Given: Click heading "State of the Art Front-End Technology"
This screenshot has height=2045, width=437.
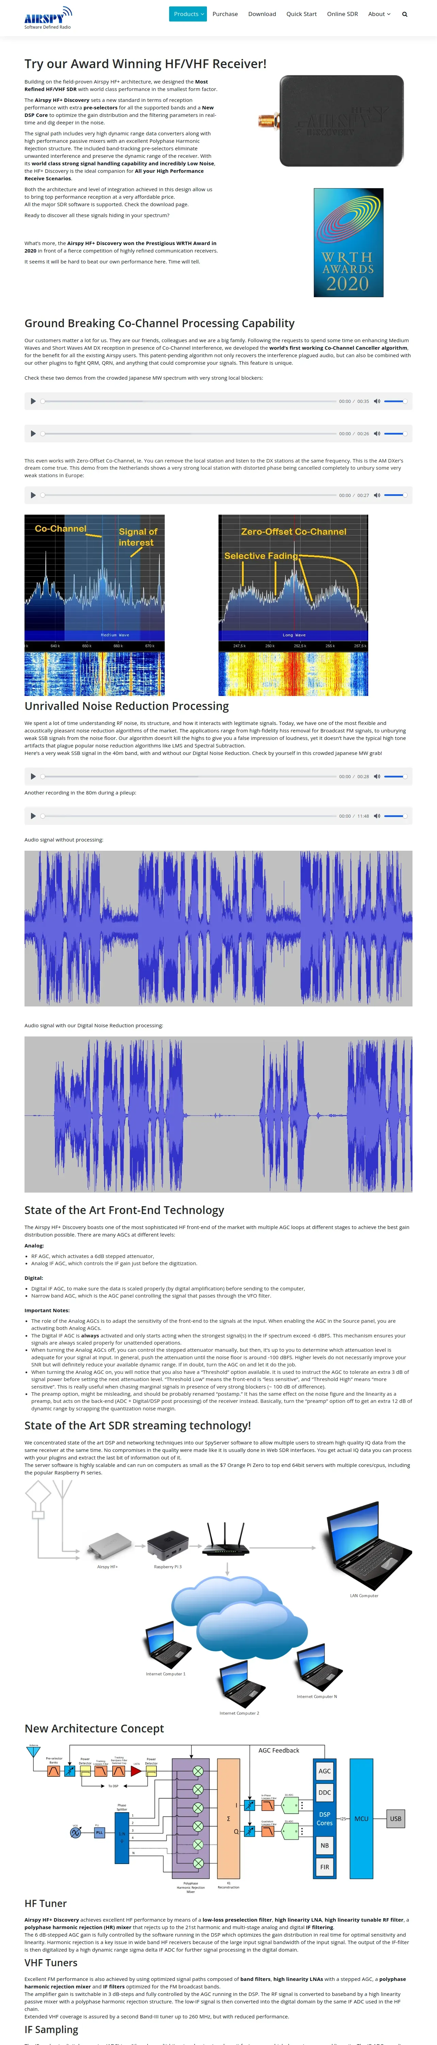Looking at the screenshot, I should (x=125, y=1210).
